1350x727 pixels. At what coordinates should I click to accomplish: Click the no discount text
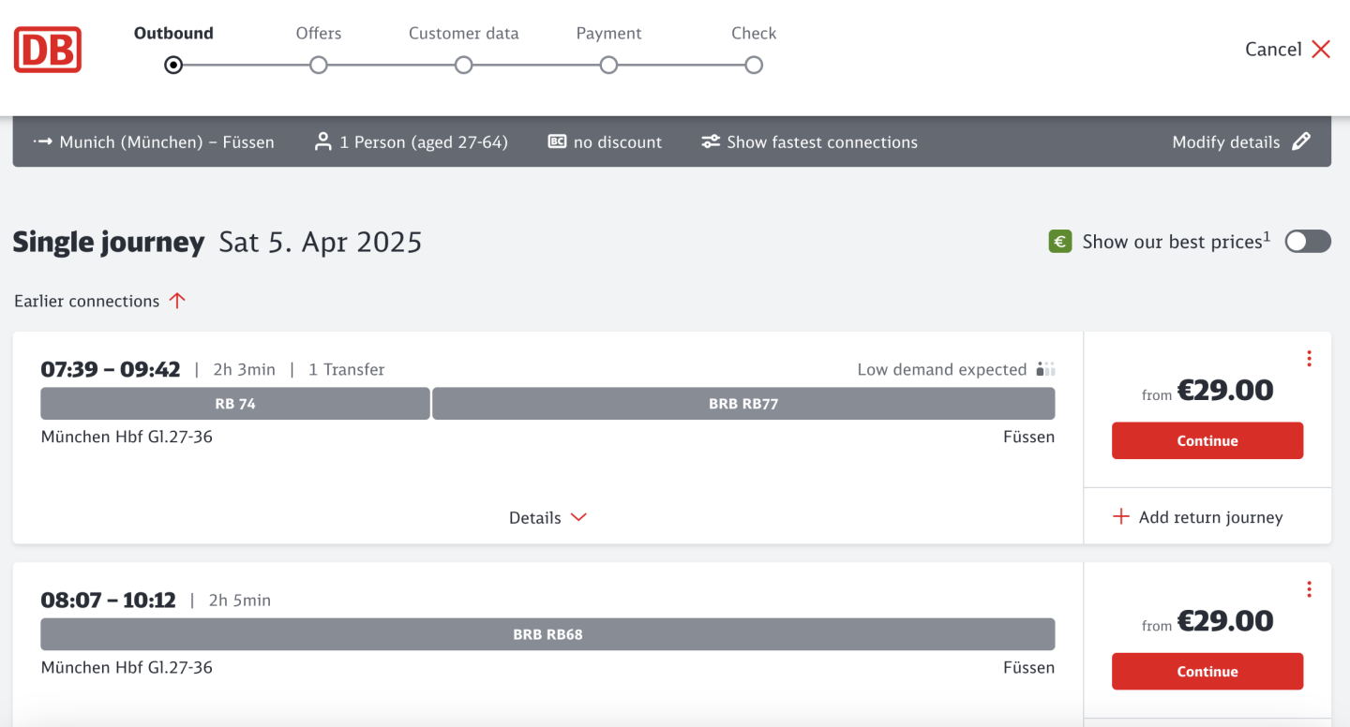tap(618, 142)
